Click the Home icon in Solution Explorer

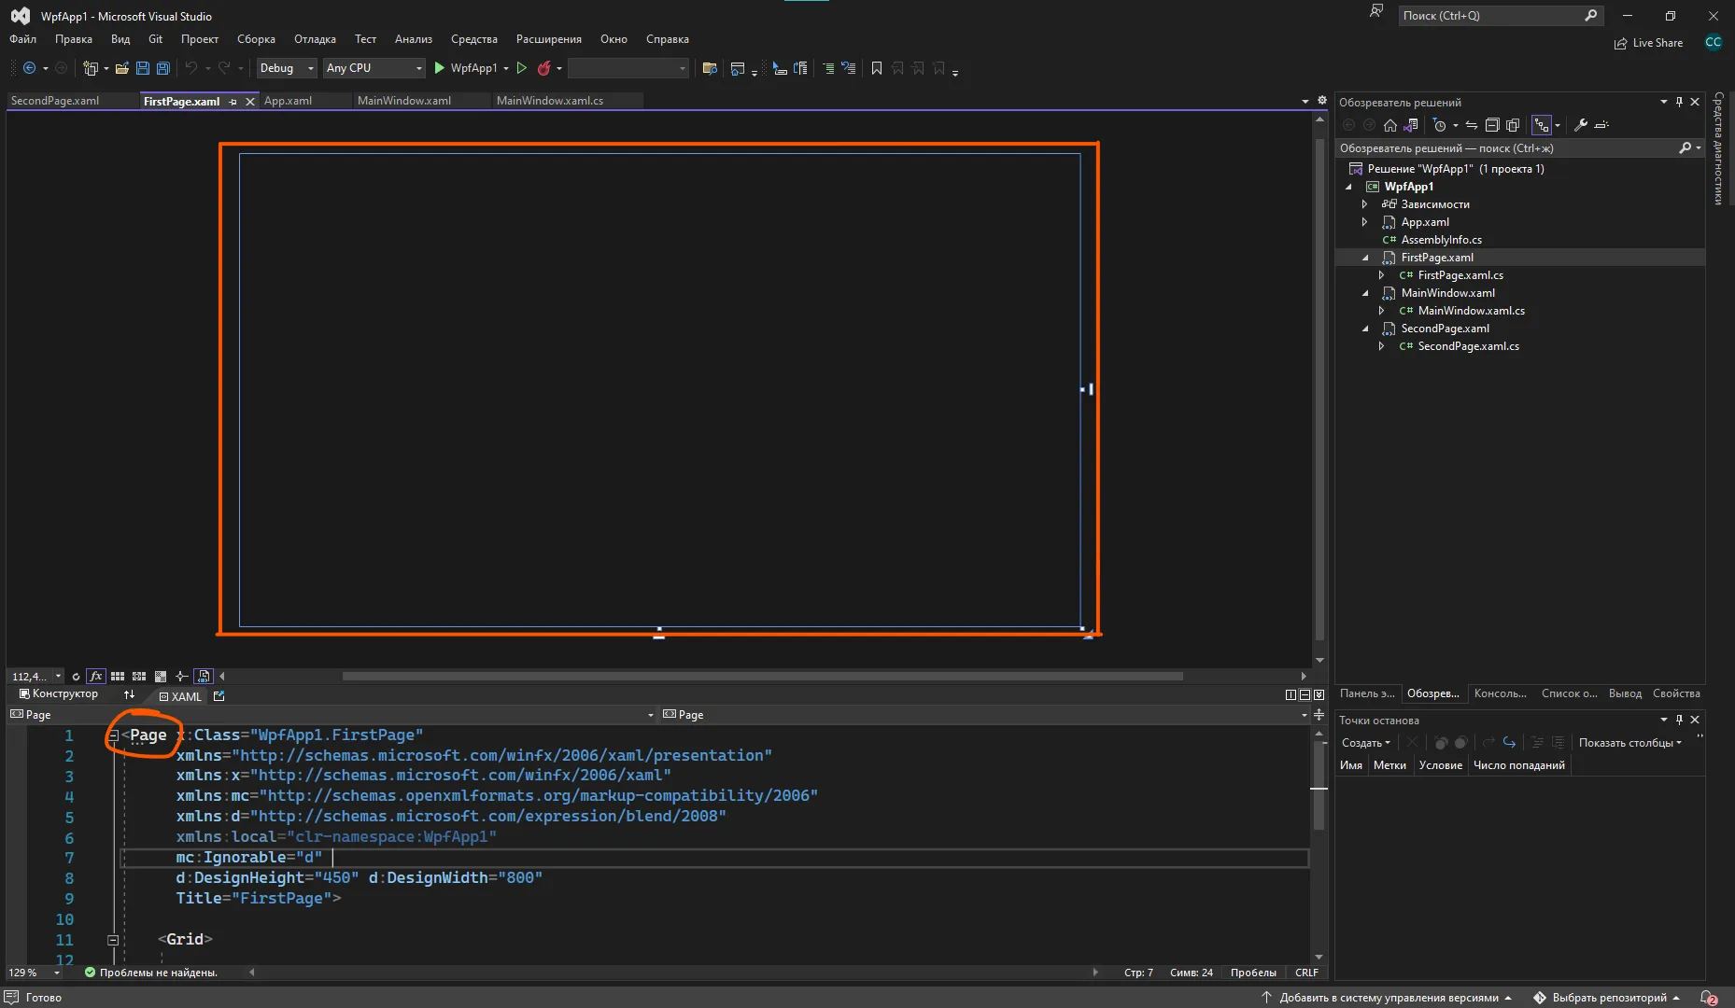coord(1390,125)
